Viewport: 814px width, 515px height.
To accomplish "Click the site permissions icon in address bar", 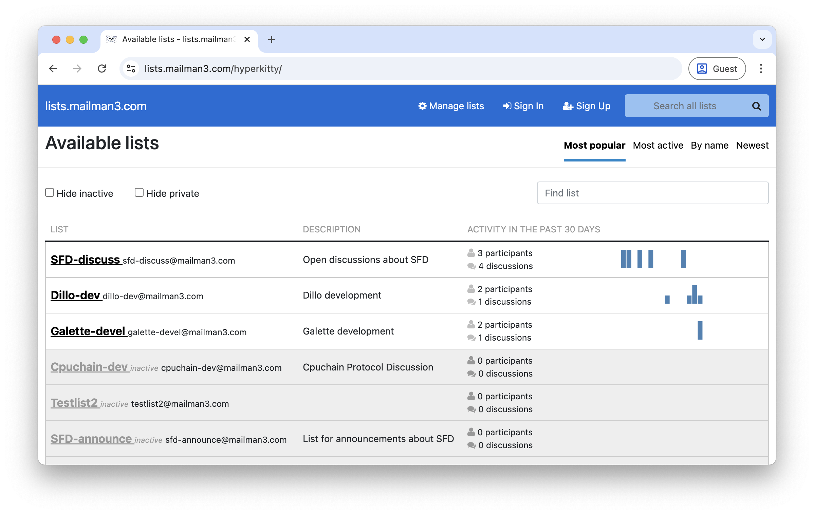I will click(x=131, y=69).
